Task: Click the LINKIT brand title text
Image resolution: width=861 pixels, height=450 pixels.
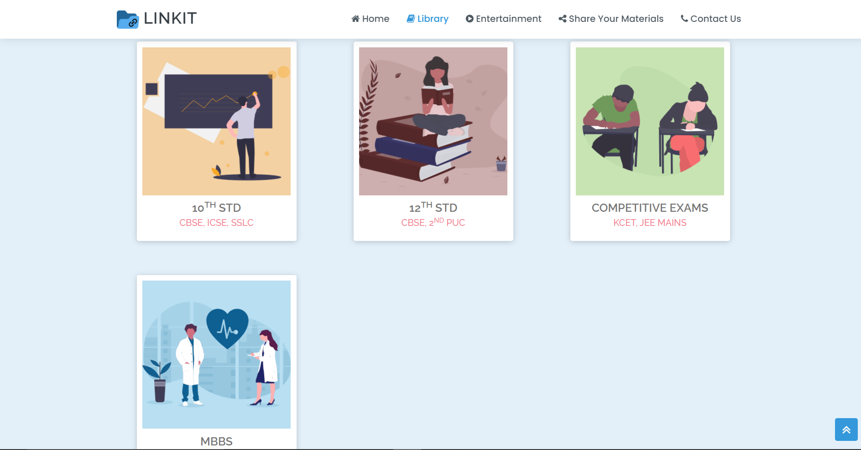Action: [170, 18]
